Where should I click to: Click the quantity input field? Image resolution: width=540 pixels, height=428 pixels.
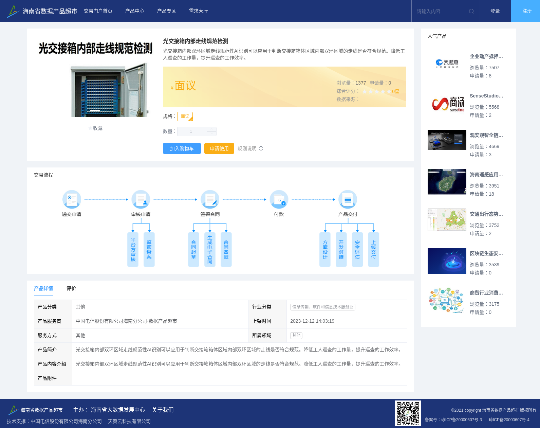[192, 131]
